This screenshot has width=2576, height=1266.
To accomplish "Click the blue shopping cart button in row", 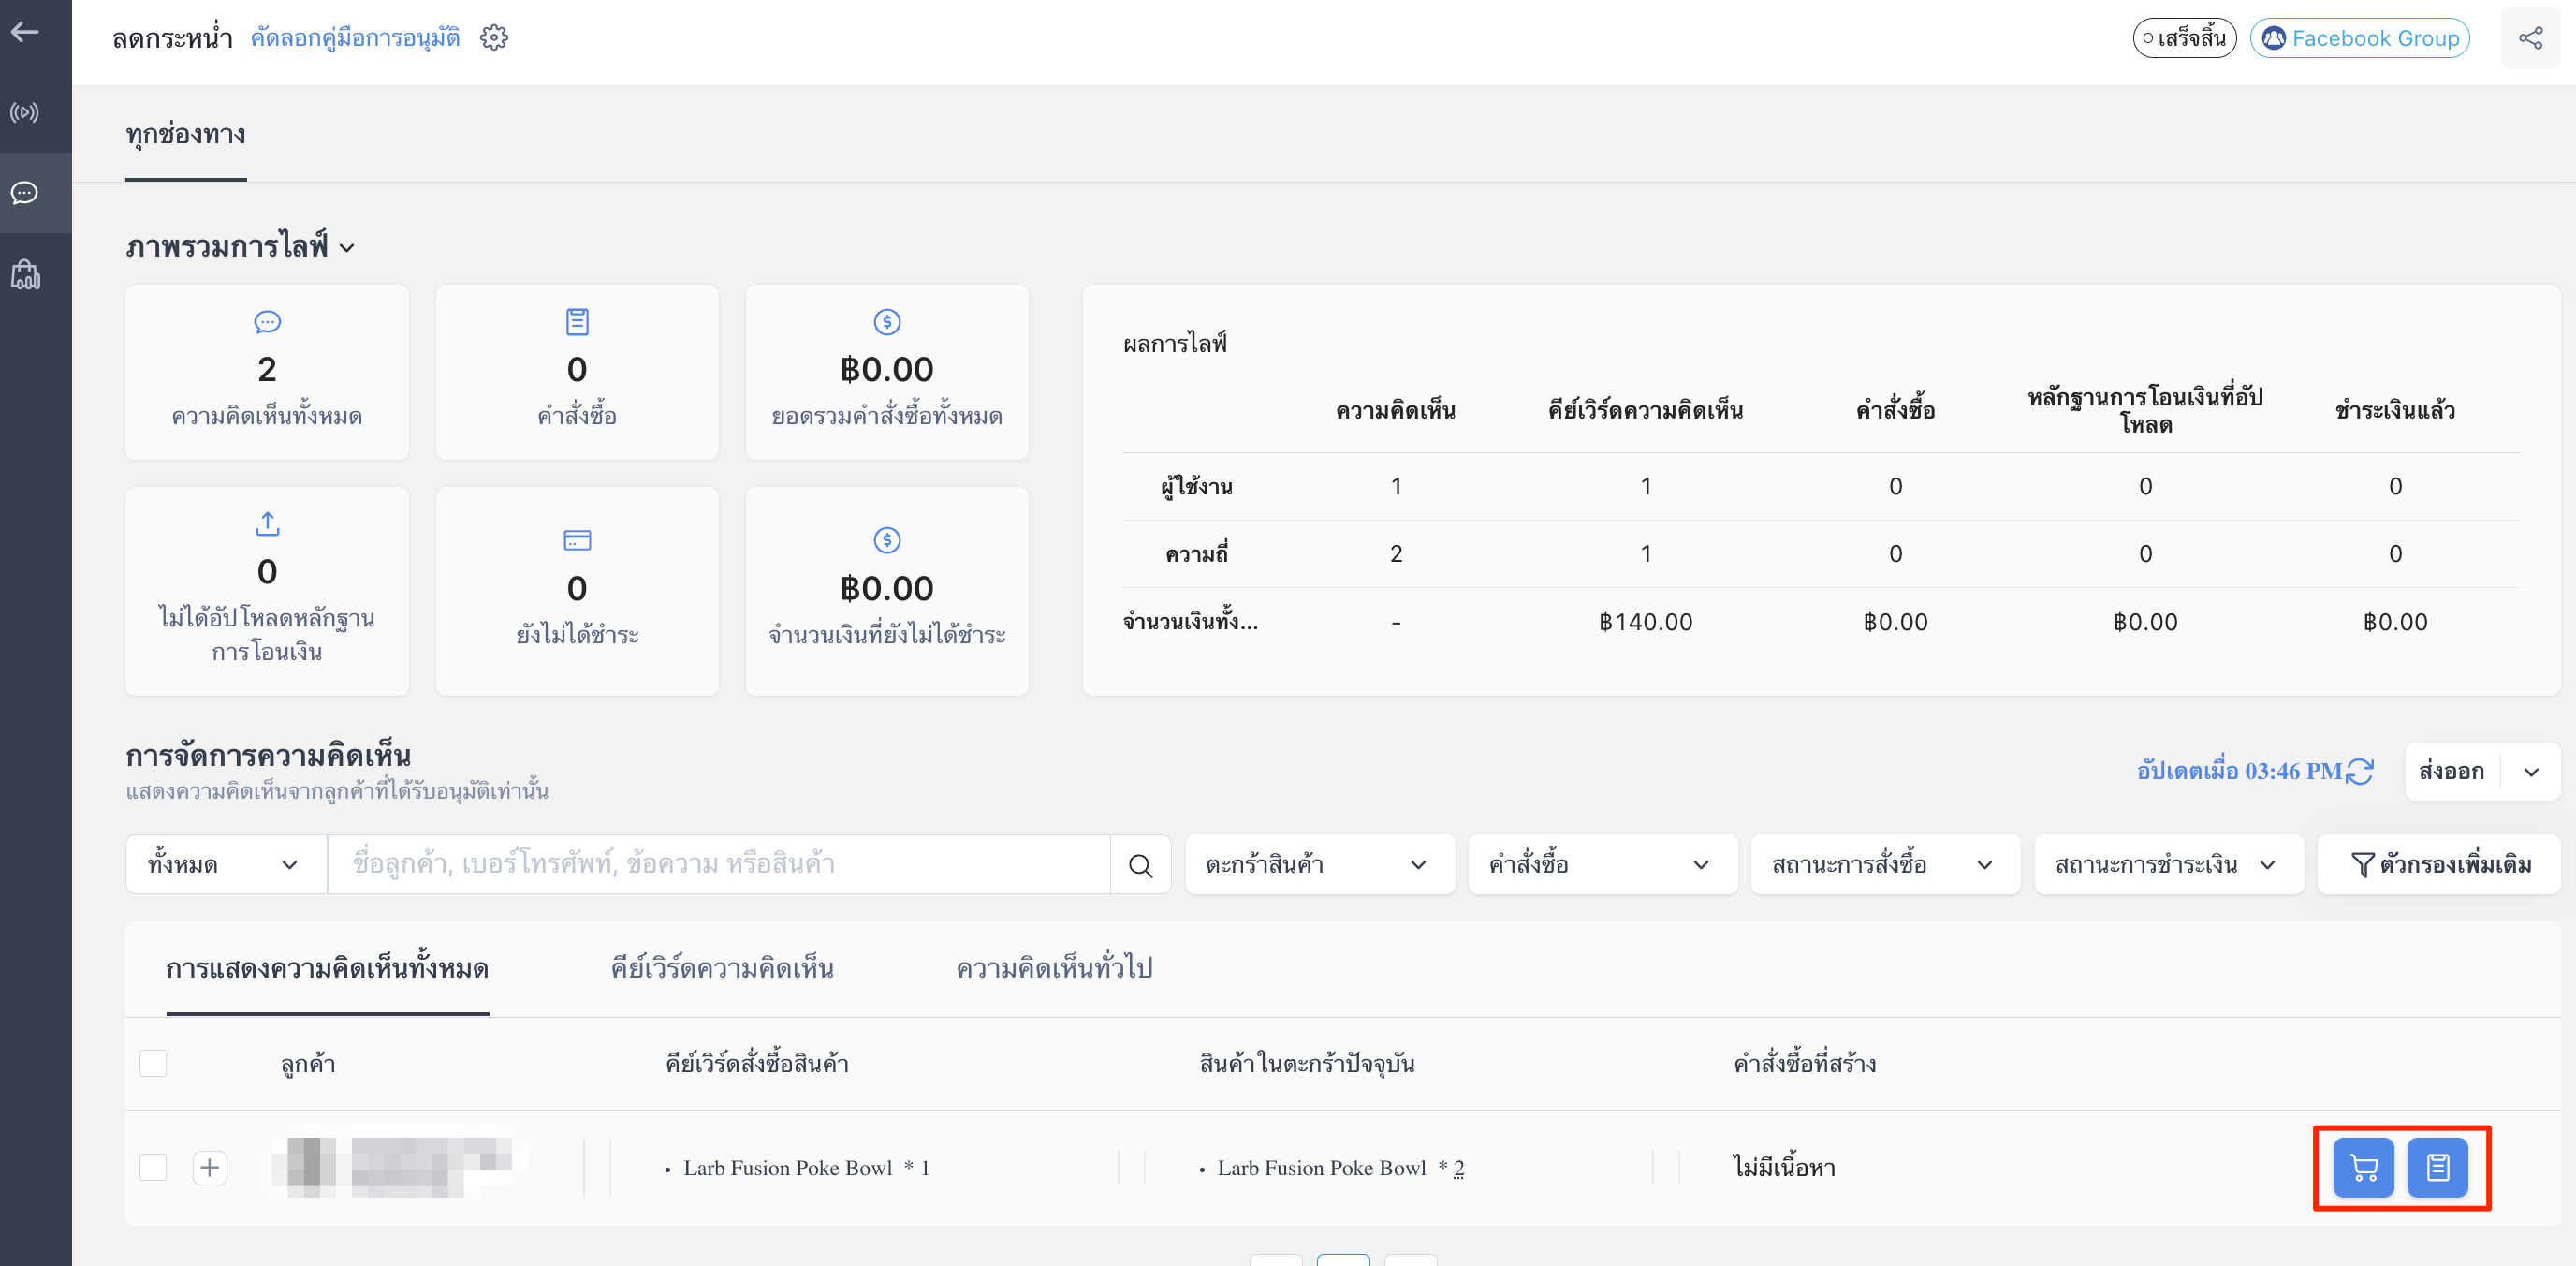I will [2363, 1167].
